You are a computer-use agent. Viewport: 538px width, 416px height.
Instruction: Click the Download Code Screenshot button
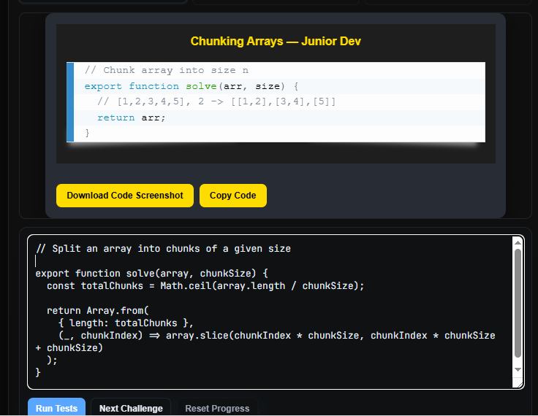[x=125, y=196]
